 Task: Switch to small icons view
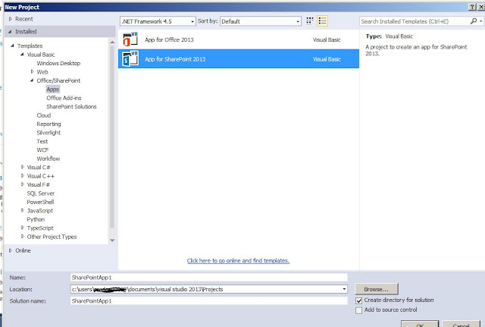[310, 20]
